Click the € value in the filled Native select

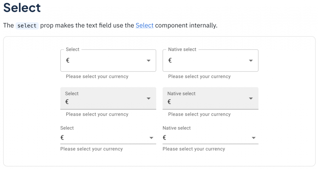(x=169, y=102)
